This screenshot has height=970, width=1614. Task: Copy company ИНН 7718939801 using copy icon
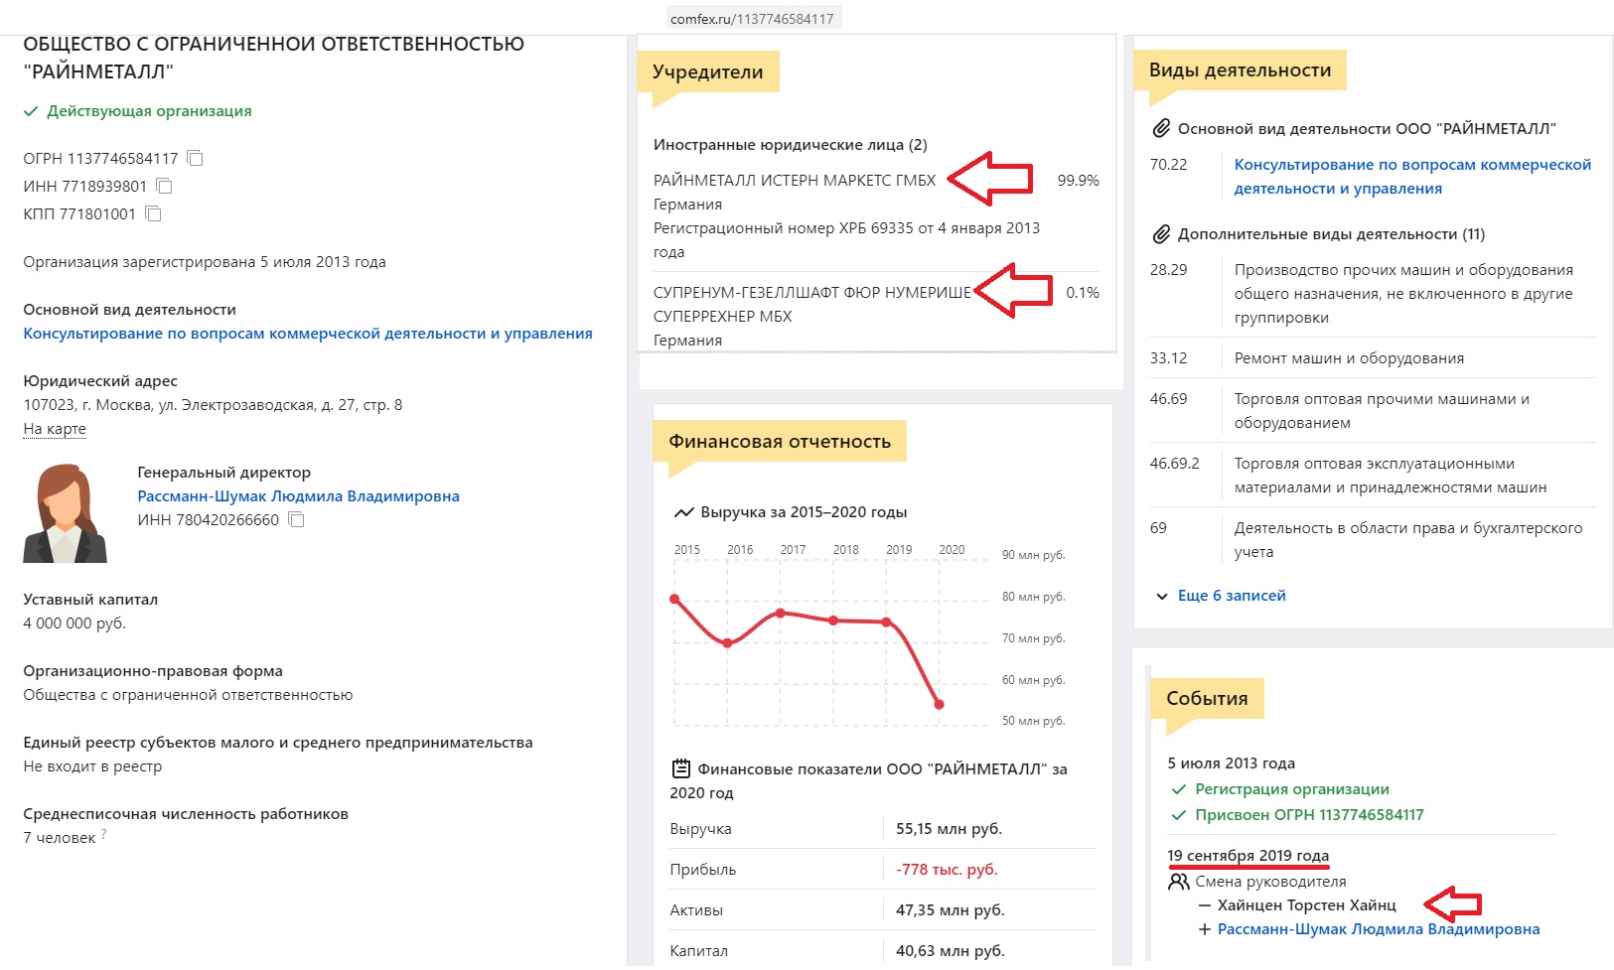click(x=165, y=186)
